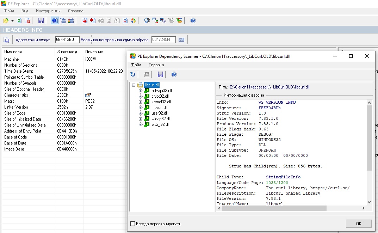Click the blue Headers Info toolbar icon
The height and width of the screenshot is (233, 378).
[x=55, y=20]
